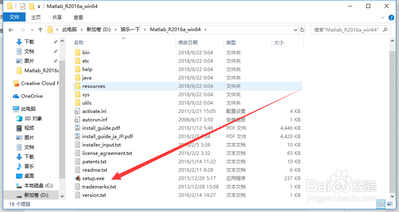Click the readme.txt document icon
The width and height of the screenshot is (399, 212).
point(77,170)
